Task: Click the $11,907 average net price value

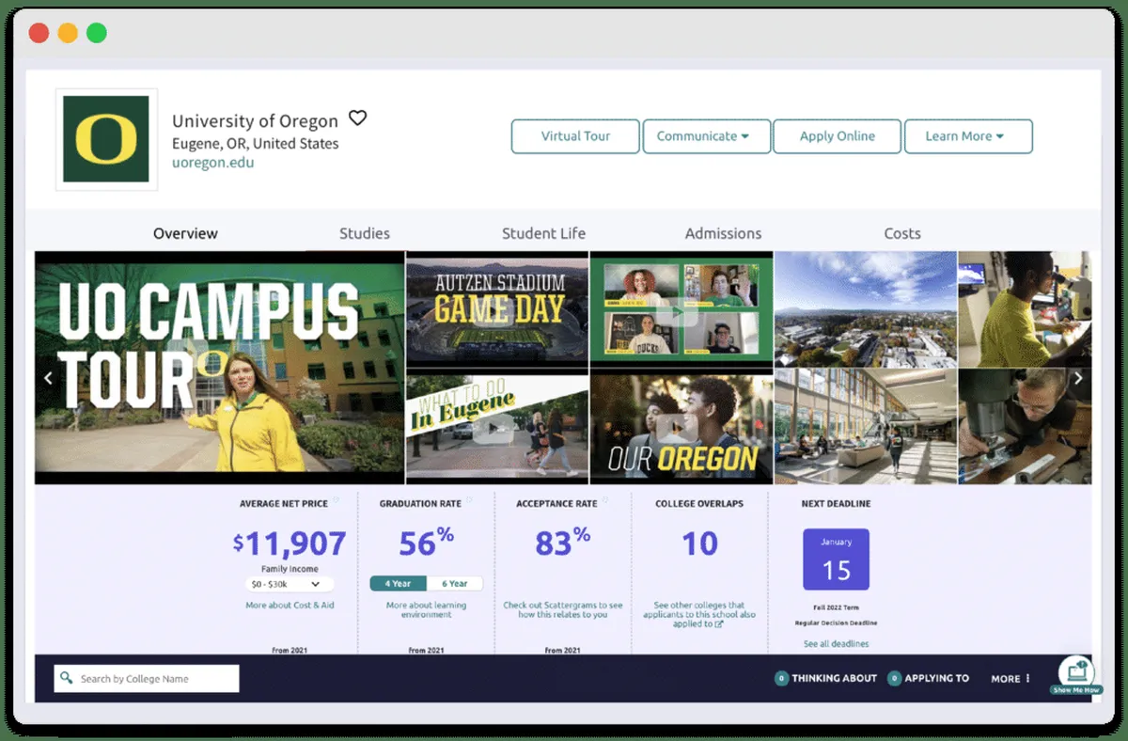Action: tap(290, 543)
